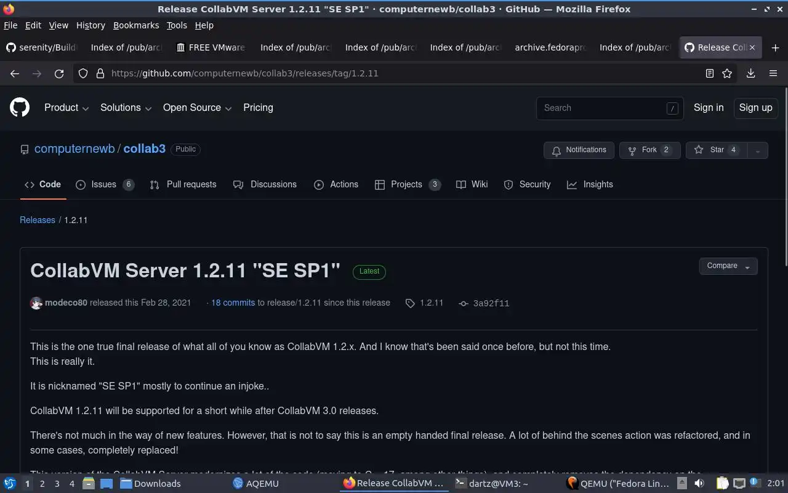Switch to workspace 2
This screenshot has width=788, height=493.
(x=42, y=484)
